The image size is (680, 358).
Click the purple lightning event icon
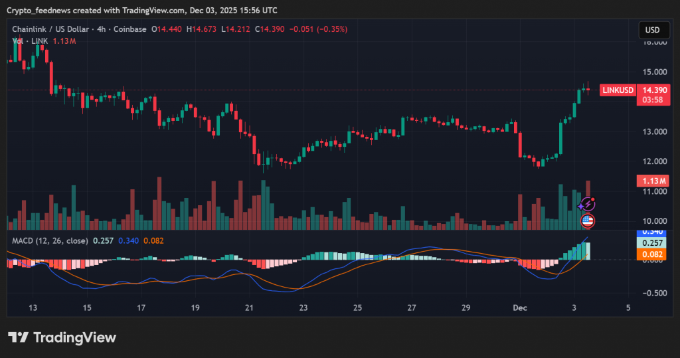[588, 204]
